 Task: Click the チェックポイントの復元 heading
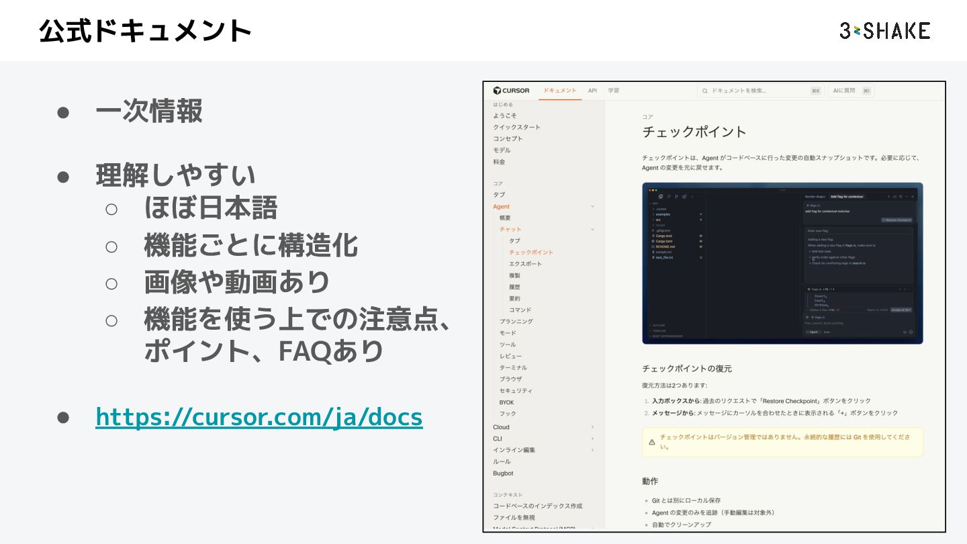click(687, 369)
